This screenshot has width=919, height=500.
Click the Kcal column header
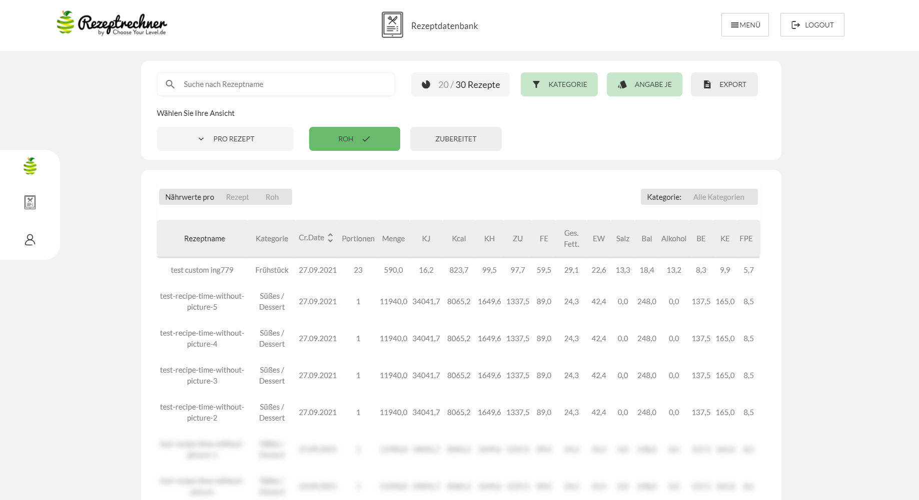point(459,239)
